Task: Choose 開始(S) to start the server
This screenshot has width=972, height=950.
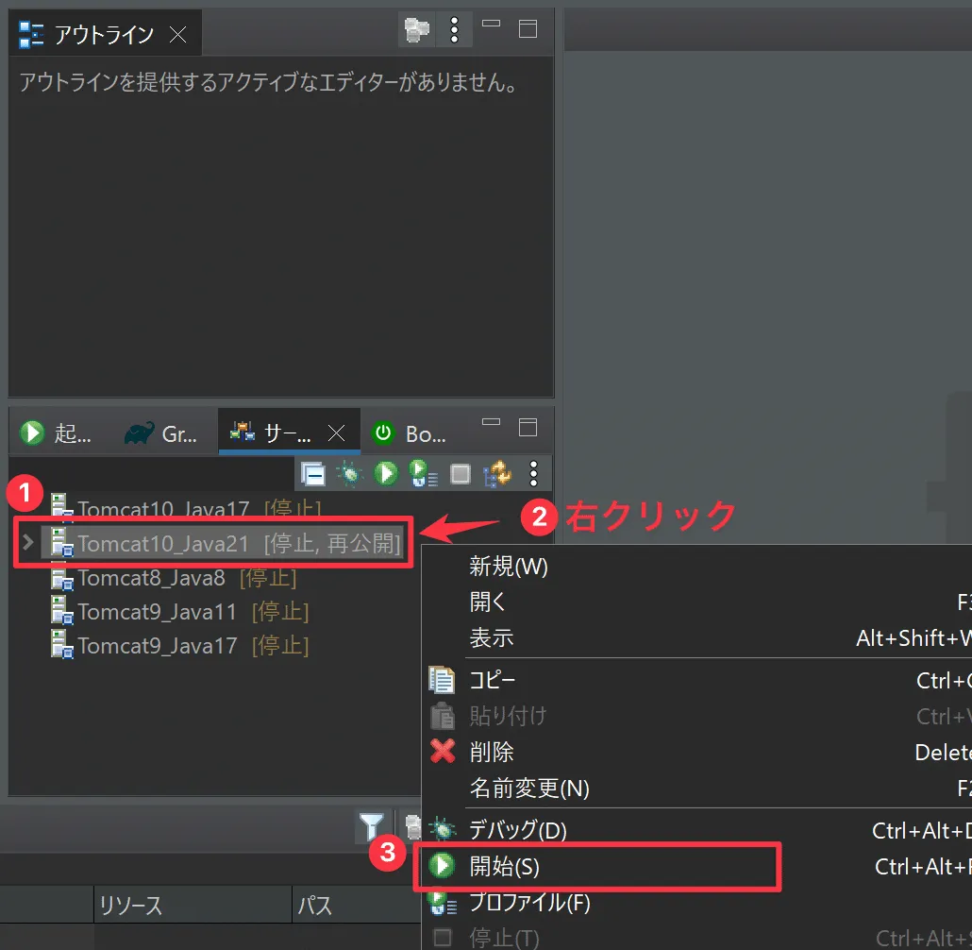Action: (696, 866)
